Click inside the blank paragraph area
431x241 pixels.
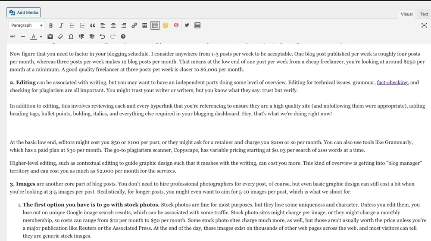pyautogui.click(x=215, y=128)
